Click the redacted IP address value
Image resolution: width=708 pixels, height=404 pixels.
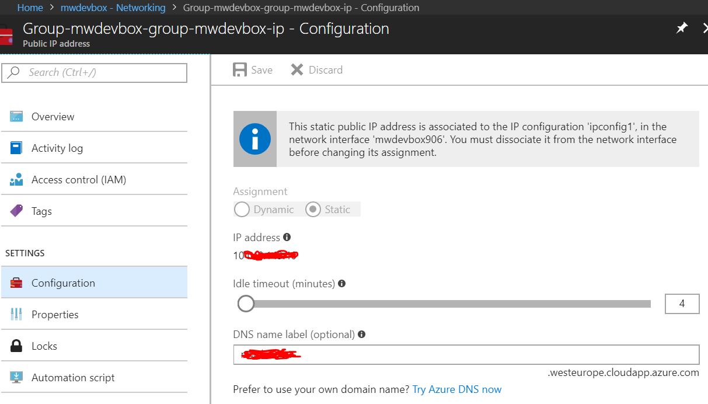[x=266, y=255]
